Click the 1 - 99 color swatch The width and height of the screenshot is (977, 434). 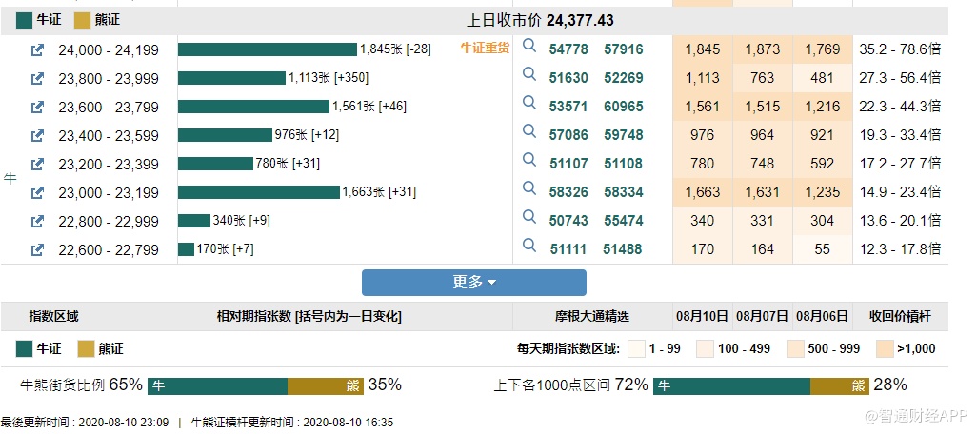636,348
